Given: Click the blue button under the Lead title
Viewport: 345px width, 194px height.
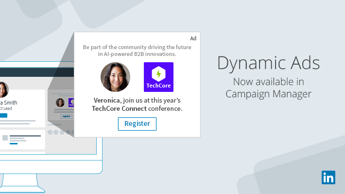Looking at the screenshot, I should point(3,115).
